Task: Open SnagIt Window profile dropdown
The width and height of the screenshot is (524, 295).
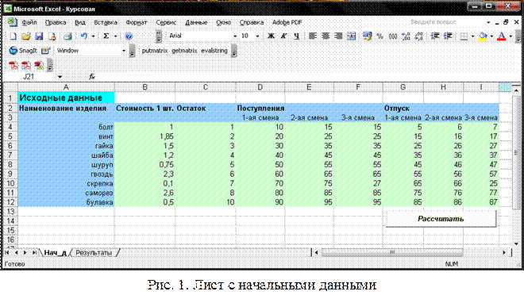Action: point(124,51)
